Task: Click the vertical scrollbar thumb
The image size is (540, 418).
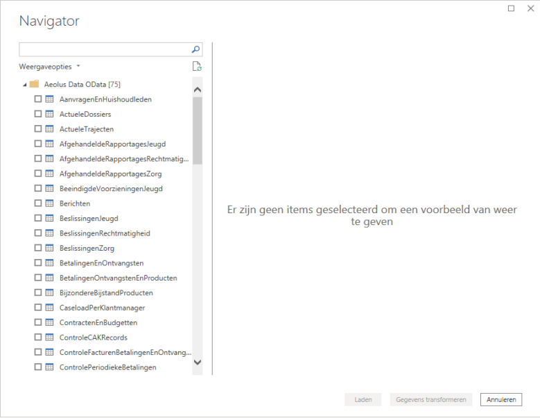Action: [198, 131]
